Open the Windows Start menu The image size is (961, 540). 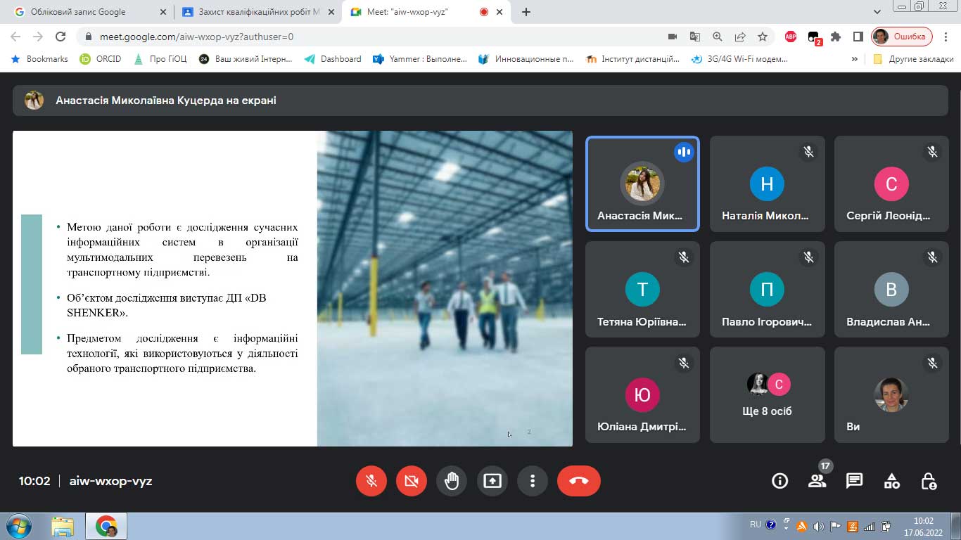(18, 526)
